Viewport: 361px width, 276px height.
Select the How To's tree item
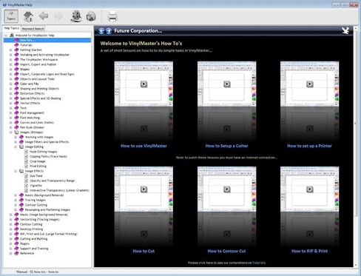[27, 40]
